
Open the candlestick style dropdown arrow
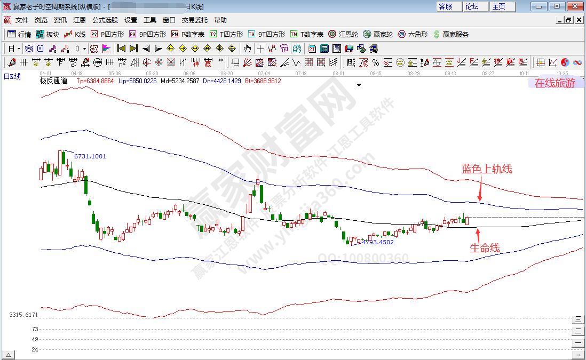pyautogui.click(x=84, y=49)
